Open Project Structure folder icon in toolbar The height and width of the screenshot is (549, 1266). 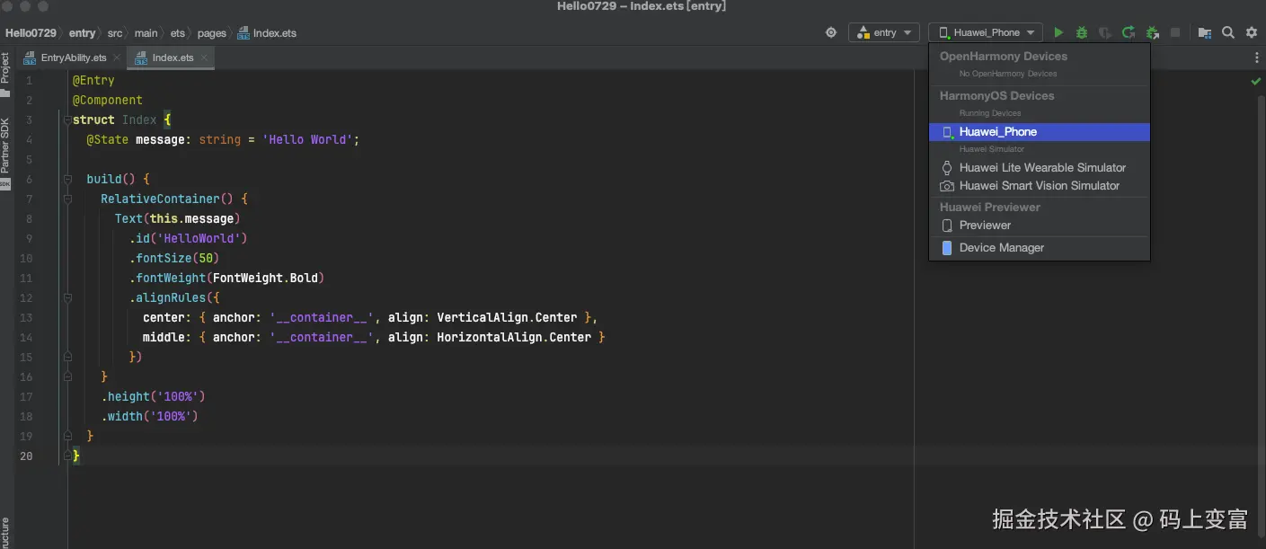(1205, 32)
